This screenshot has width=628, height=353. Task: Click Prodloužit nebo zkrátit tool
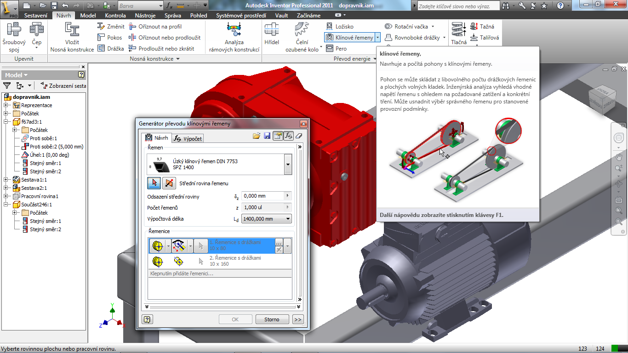pos(161,48)
